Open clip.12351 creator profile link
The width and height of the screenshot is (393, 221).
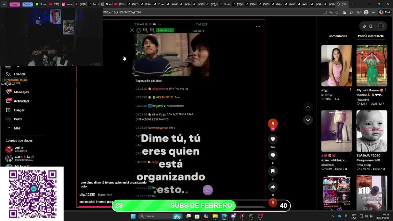pyautogui.click(x=87, y=195)
